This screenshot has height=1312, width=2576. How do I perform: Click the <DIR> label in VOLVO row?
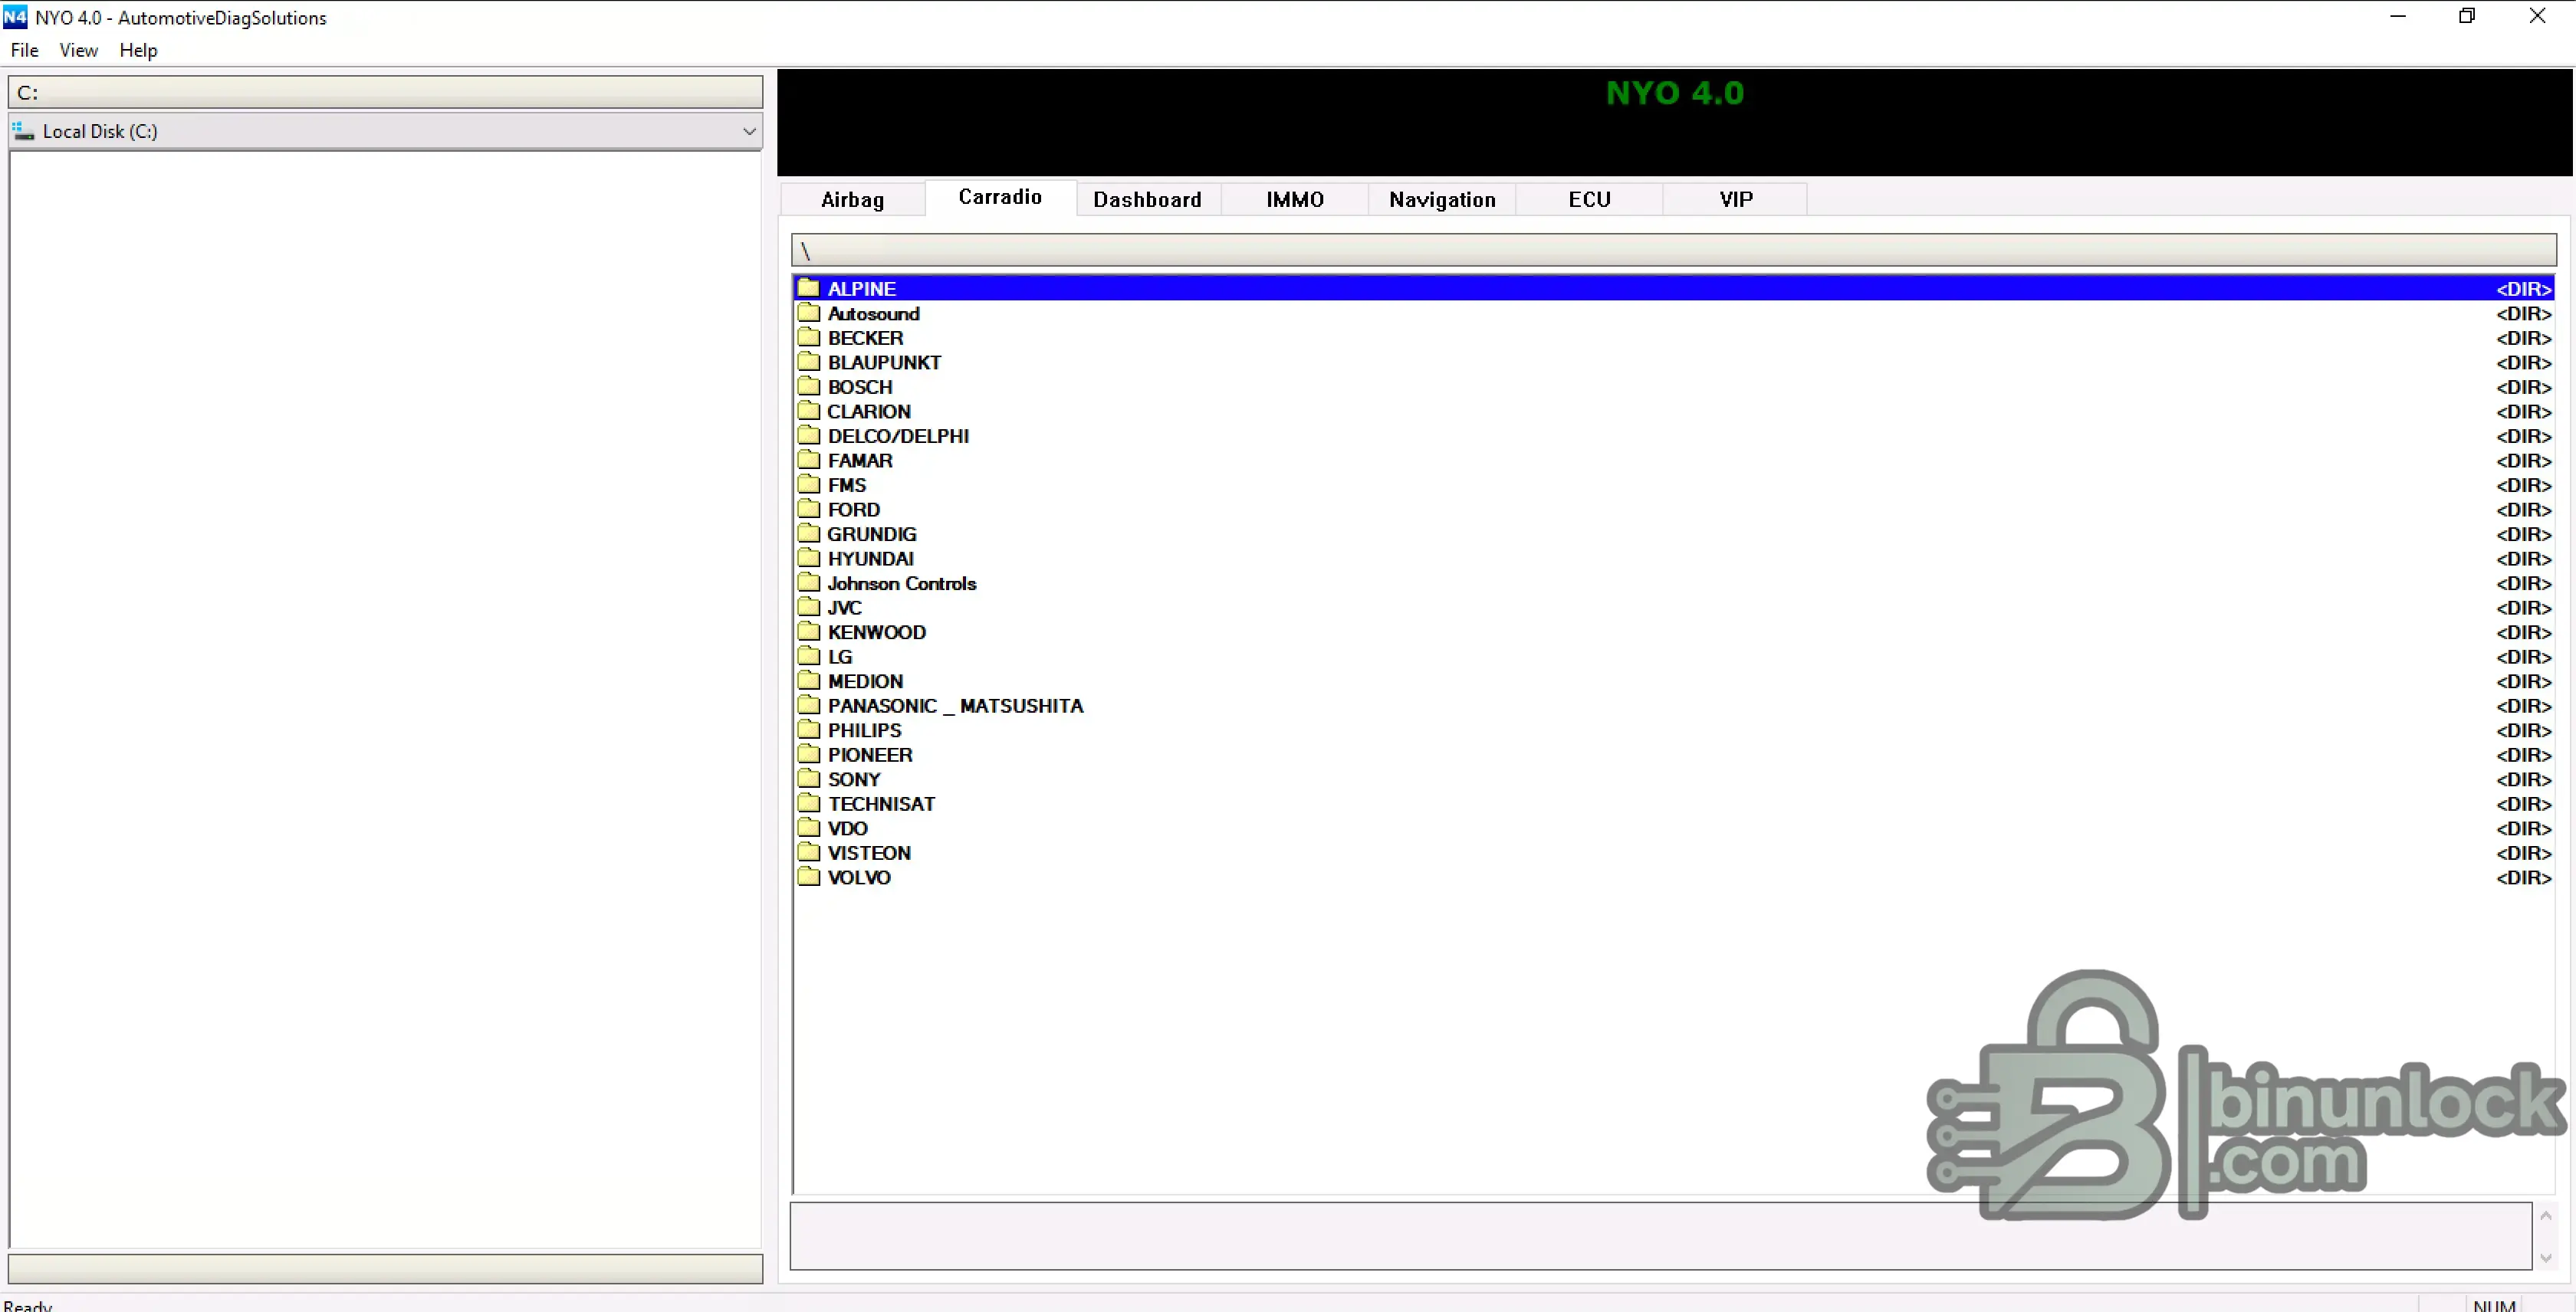[2523, 877]
